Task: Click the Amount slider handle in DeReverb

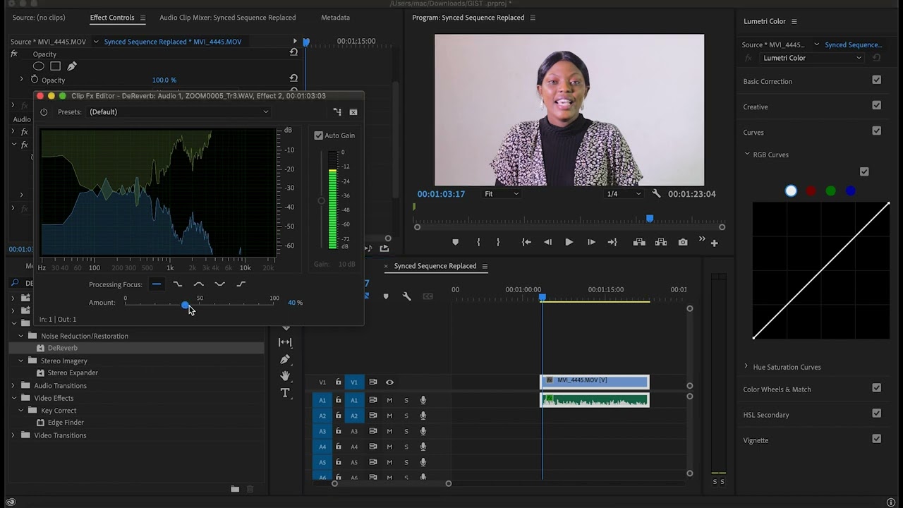Action: [x=185, y=304]
